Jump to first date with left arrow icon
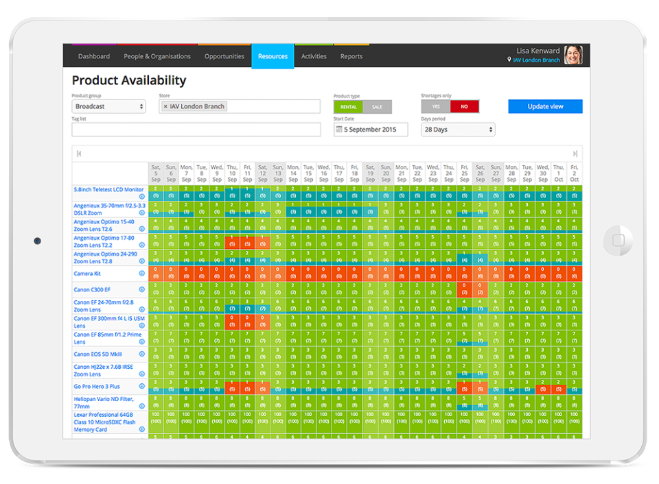This screenshot has width=659, height=484. click(x=79, y=154)
